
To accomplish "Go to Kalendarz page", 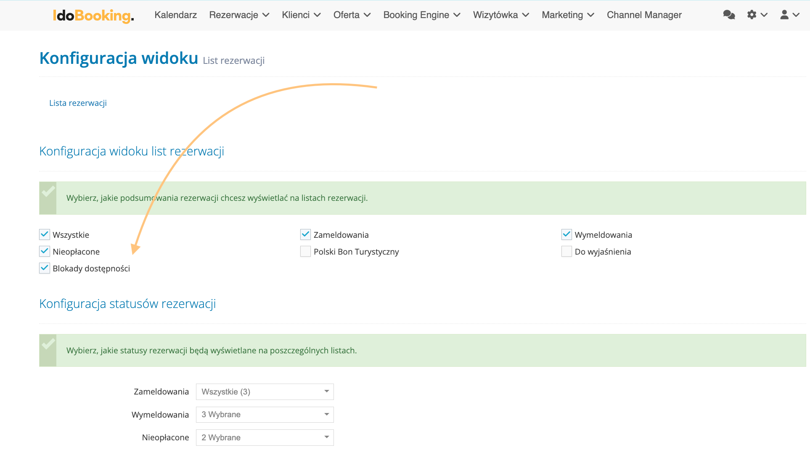I will click(175, 15).
